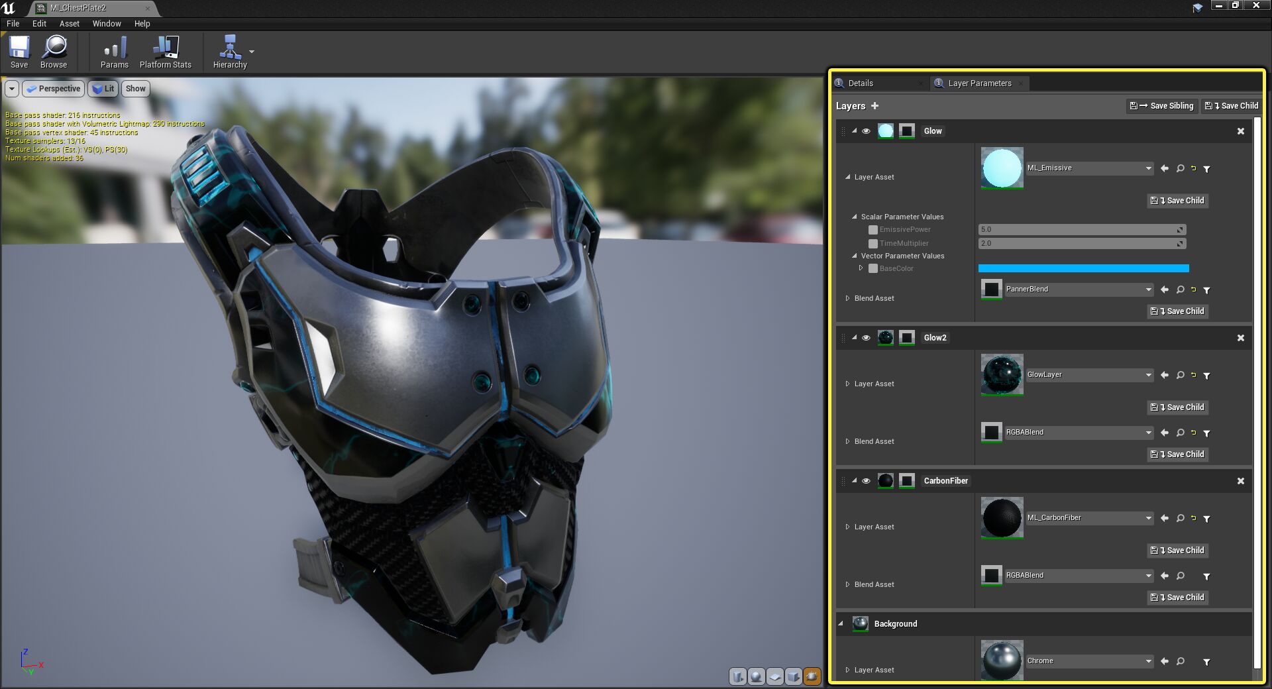The height and width of the screenshot is (689, 1272).
Task: Enable the EmissivePower parameter checkbox
Action: tap(873, 230)
